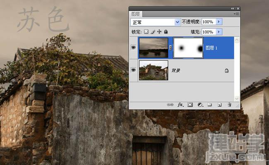
Task: Delete layer trash icon
Action: 229,105
